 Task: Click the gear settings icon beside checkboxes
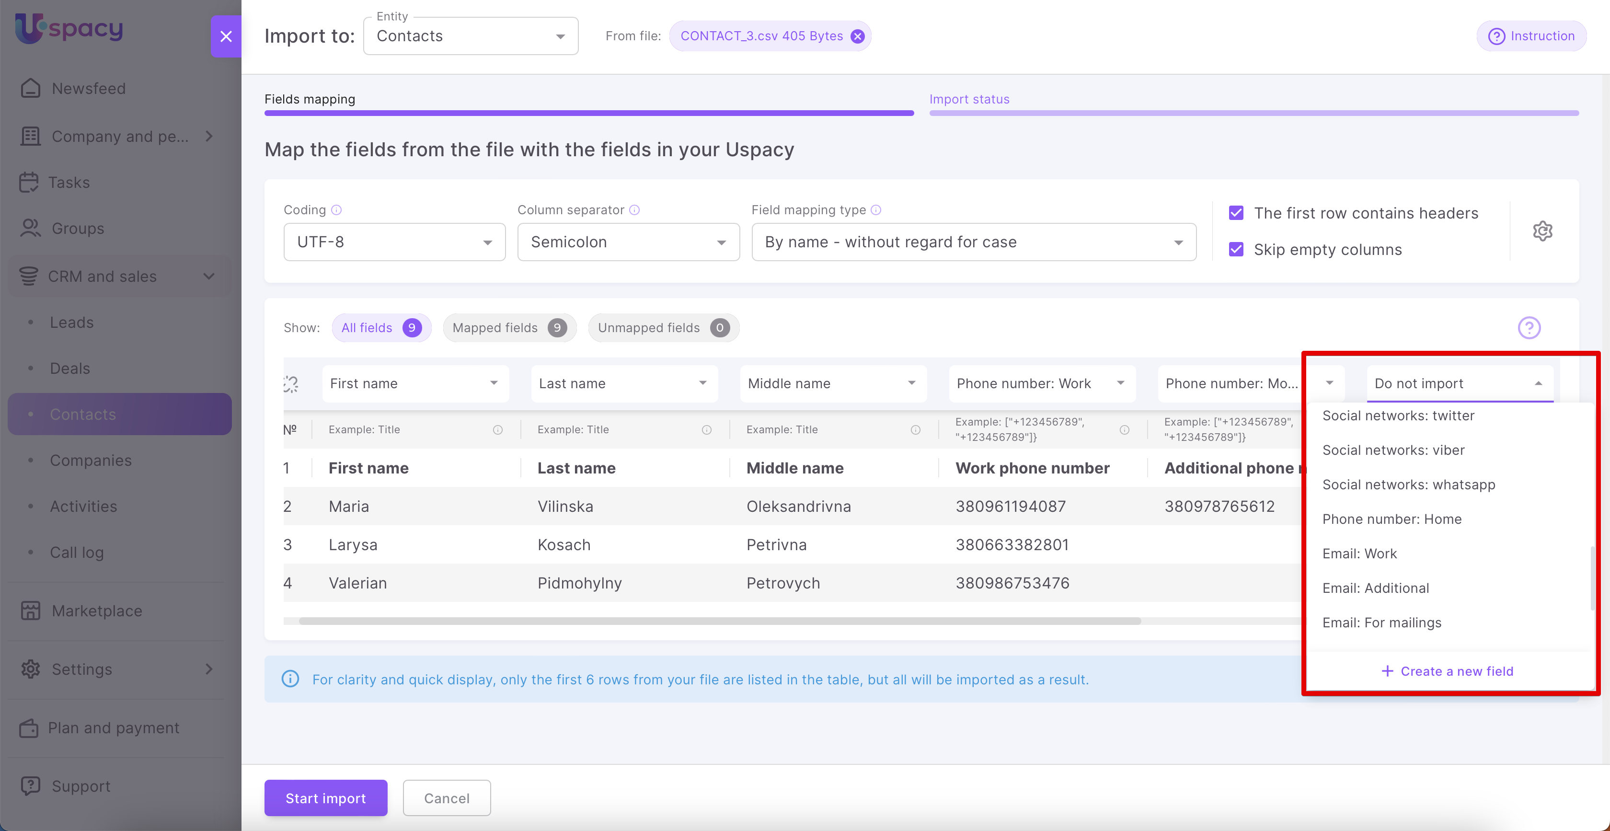(x=1542, y=231)
